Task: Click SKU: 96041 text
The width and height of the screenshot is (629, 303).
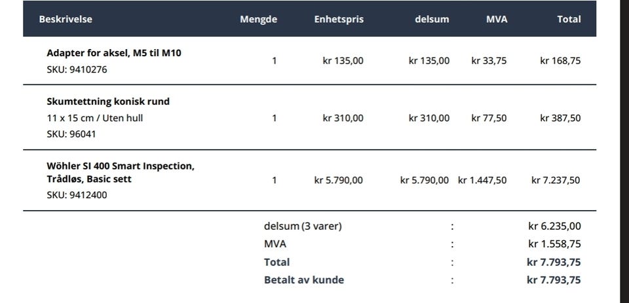Action: (x=71, y=134)
